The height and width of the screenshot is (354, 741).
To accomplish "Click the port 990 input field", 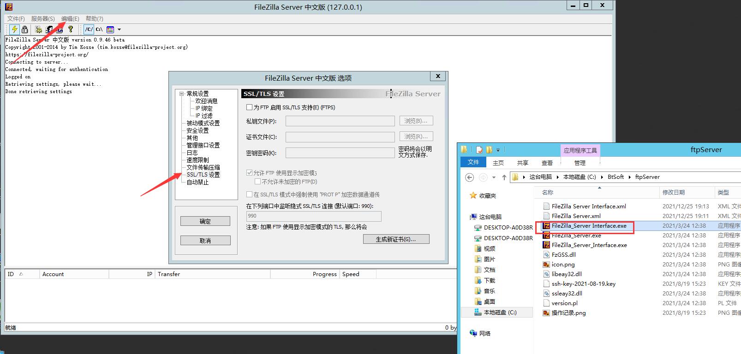I will point(314,216).
